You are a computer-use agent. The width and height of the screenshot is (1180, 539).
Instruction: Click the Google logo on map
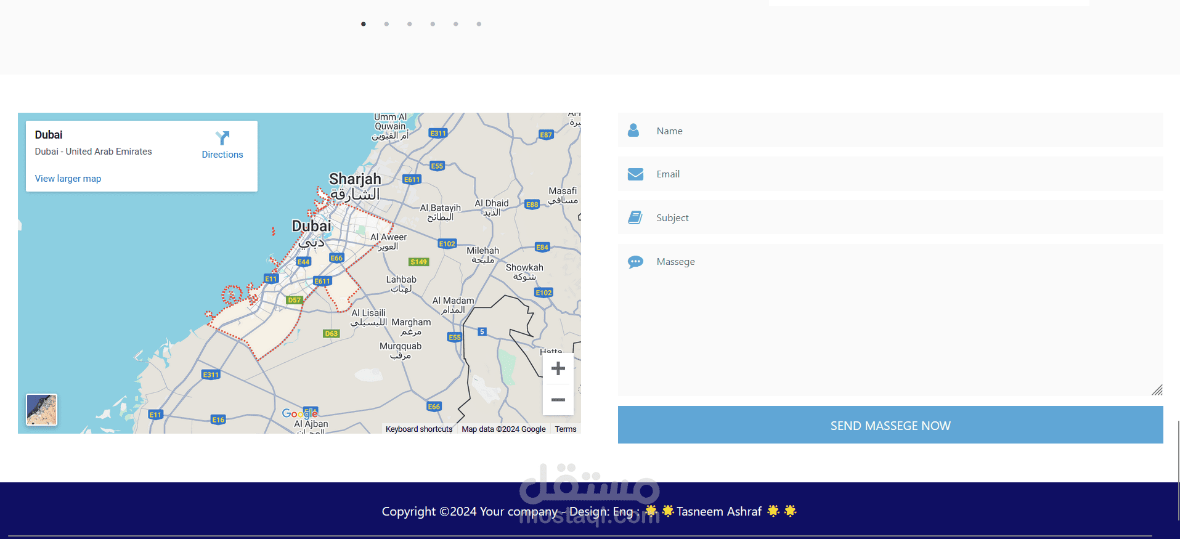(x=299, y=414)
